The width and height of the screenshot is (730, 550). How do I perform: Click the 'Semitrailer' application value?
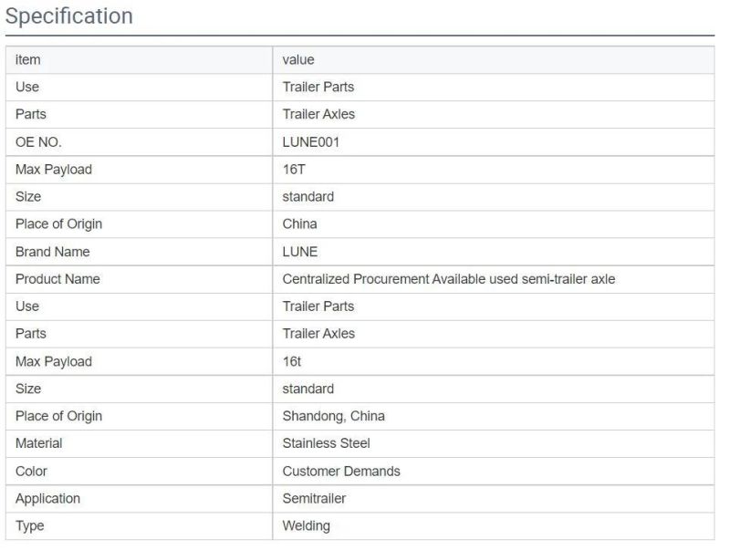(x=314, y=498)
